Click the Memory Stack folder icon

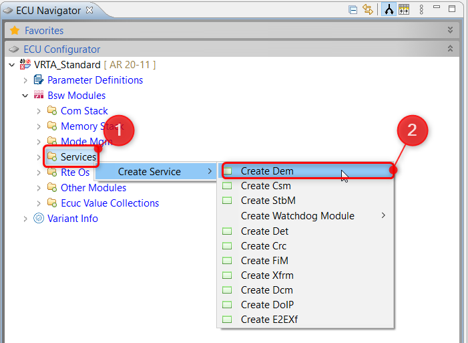(x=52, y=126)
